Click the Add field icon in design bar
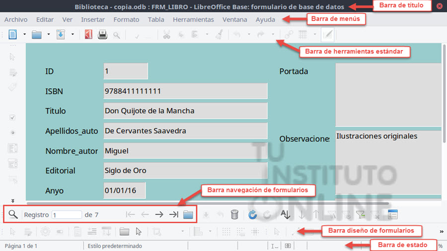Screen dimensions: 447x251 tap(92, 231)
